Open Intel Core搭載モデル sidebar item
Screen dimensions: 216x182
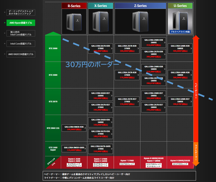[x=21, y=43]
